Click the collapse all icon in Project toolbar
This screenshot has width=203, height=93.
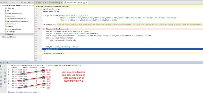coord(25,3)
